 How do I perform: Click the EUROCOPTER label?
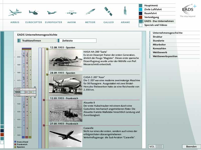click(x=34, y=22)
